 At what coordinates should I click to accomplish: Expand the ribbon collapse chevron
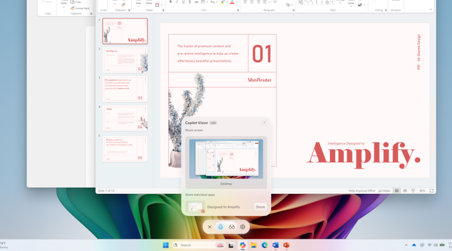[x=431, y=10]
